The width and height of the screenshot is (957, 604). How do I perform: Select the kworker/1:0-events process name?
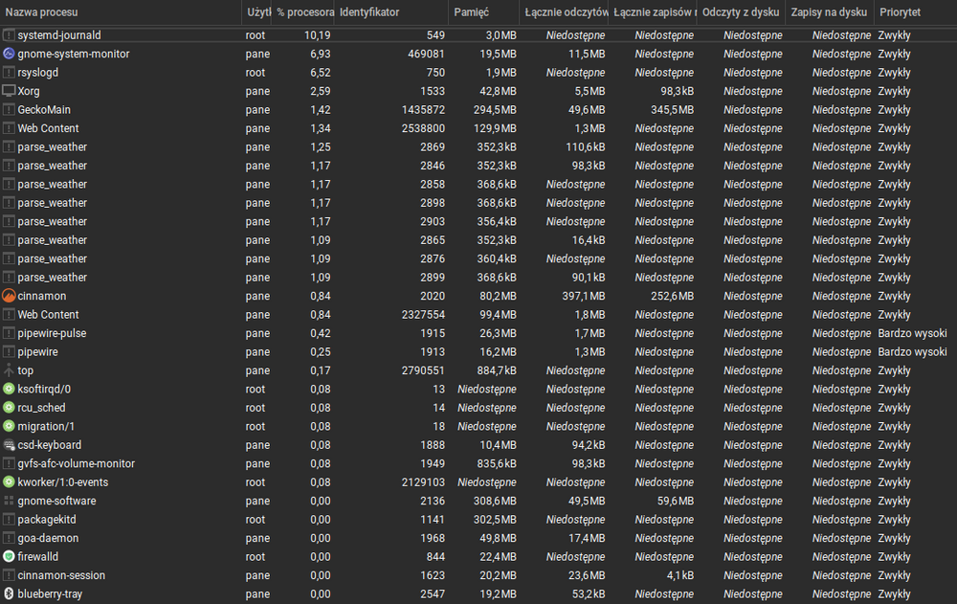63,481
